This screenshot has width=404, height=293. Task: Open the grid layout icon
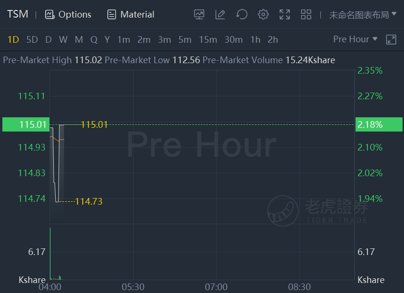click(306, 14)
